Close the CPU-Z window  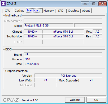102,4
